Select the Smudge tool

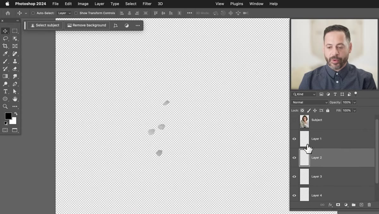[x=15, y=76]
